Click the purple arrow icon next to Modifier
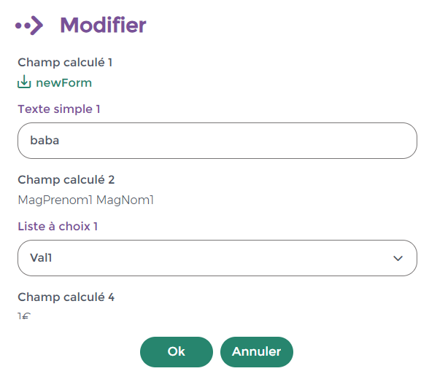Screen dimensions: 429x371 (x=29, y=26)
